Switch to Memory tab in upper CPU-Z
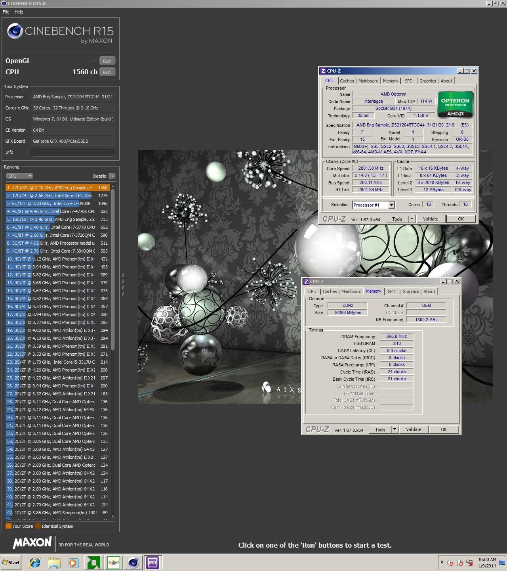 point(391,81)
